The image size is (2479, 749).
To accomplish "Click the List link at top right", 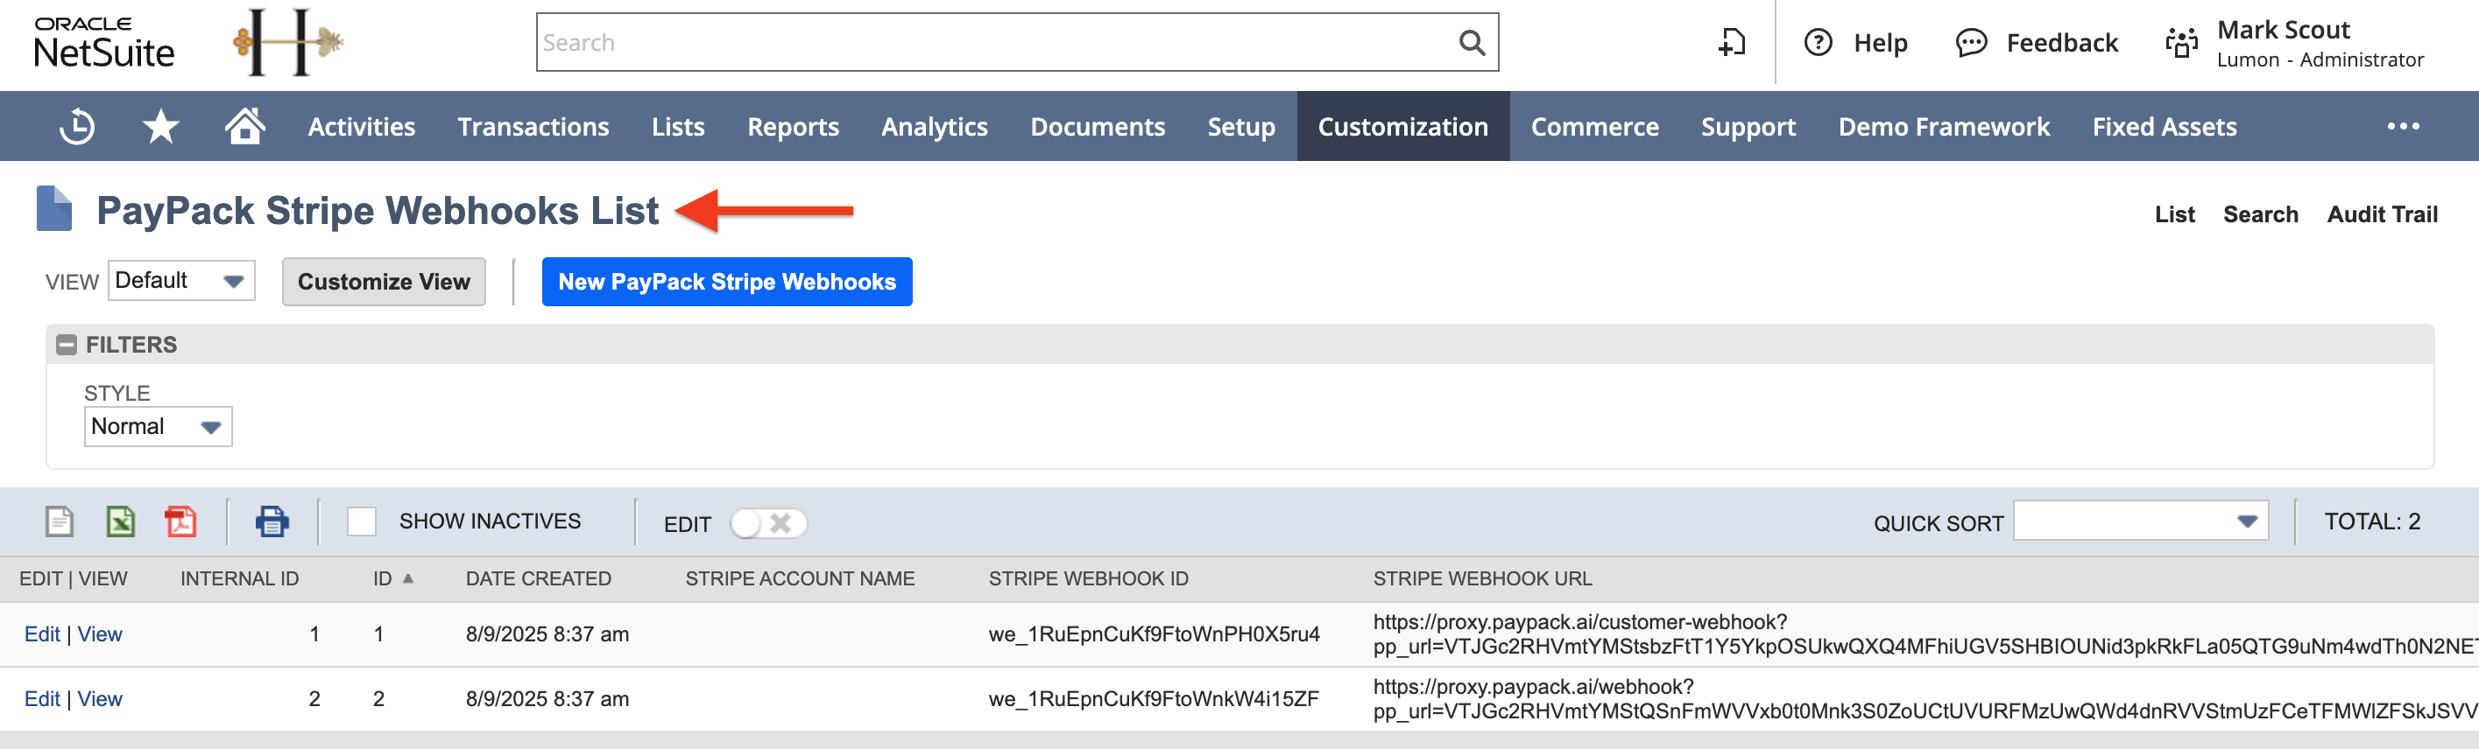I will click(x=2175, y=214).
